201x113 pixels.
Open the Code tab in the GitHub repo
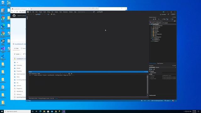pyautogui.click(x=16, y=48)
